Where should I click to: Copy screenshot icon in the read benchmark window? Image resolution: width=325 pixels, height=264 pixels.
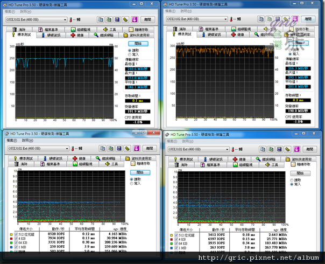coord(109,19)
